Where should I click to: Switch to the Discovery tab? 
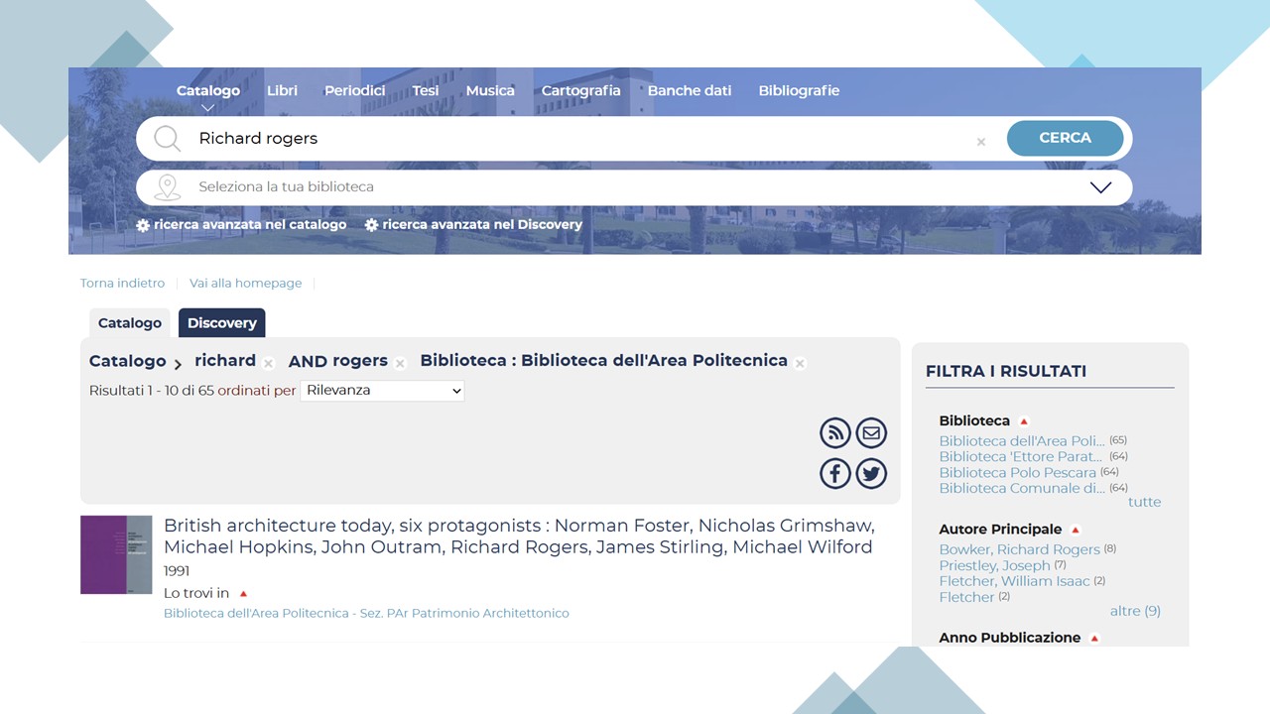(221, 323)
